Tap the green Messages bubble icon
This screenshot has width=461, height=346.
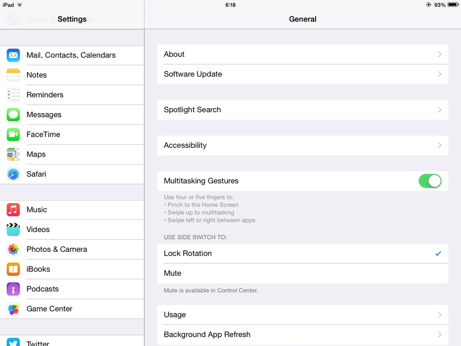coord(13,115)
